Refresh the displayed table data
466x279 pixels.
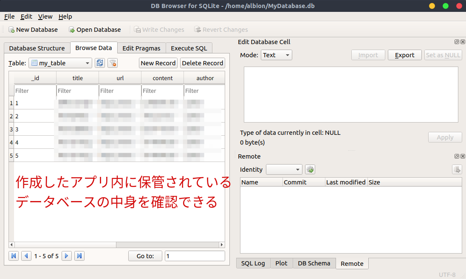click(100, 63)
